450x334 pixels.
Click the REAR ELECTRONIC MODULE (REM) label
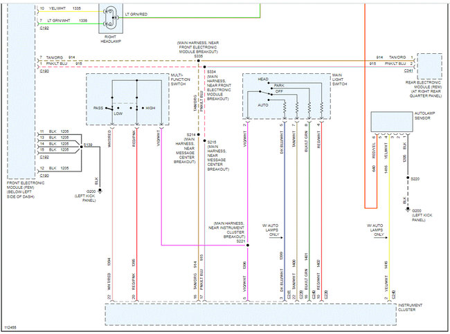coord(425,89)
